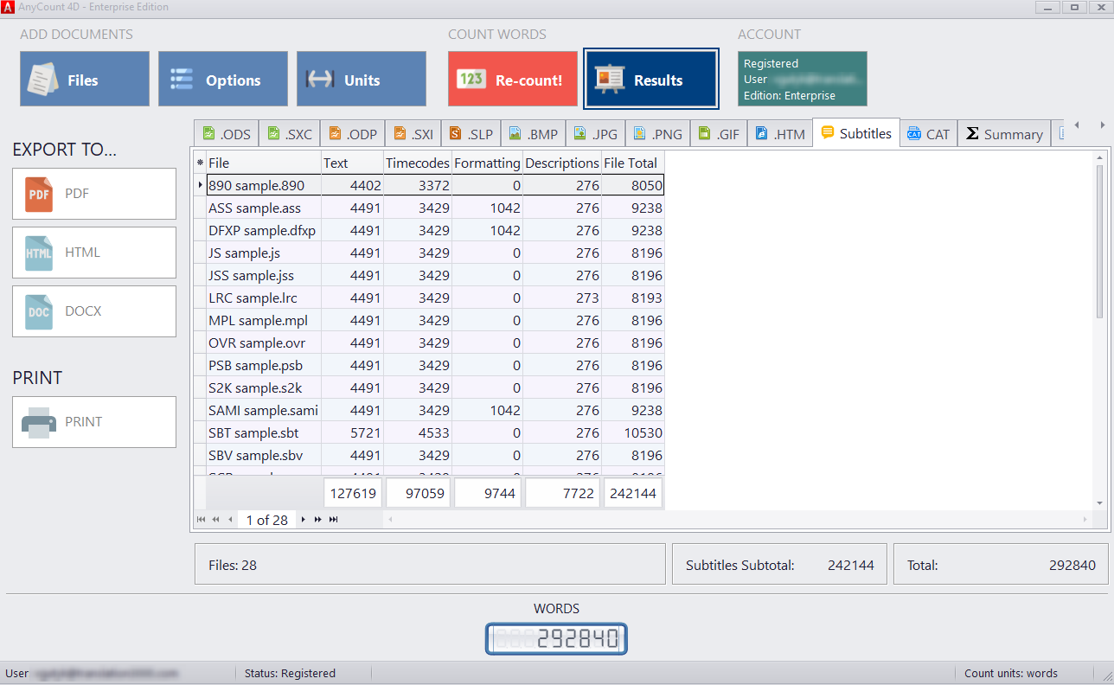Select the Subtitles tab
The width and height of the screenshot is (1114, 685).
pos(856,133)
